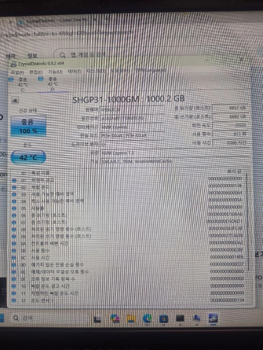Click the status circle for 03 사용 가능한 예비 영역
The height and width of the screenshot is (350, 263).
pos(14,194)
